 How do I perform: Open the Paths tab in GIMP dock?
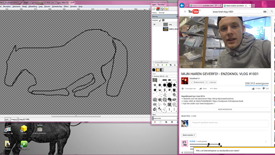click(x=162, y=9)
